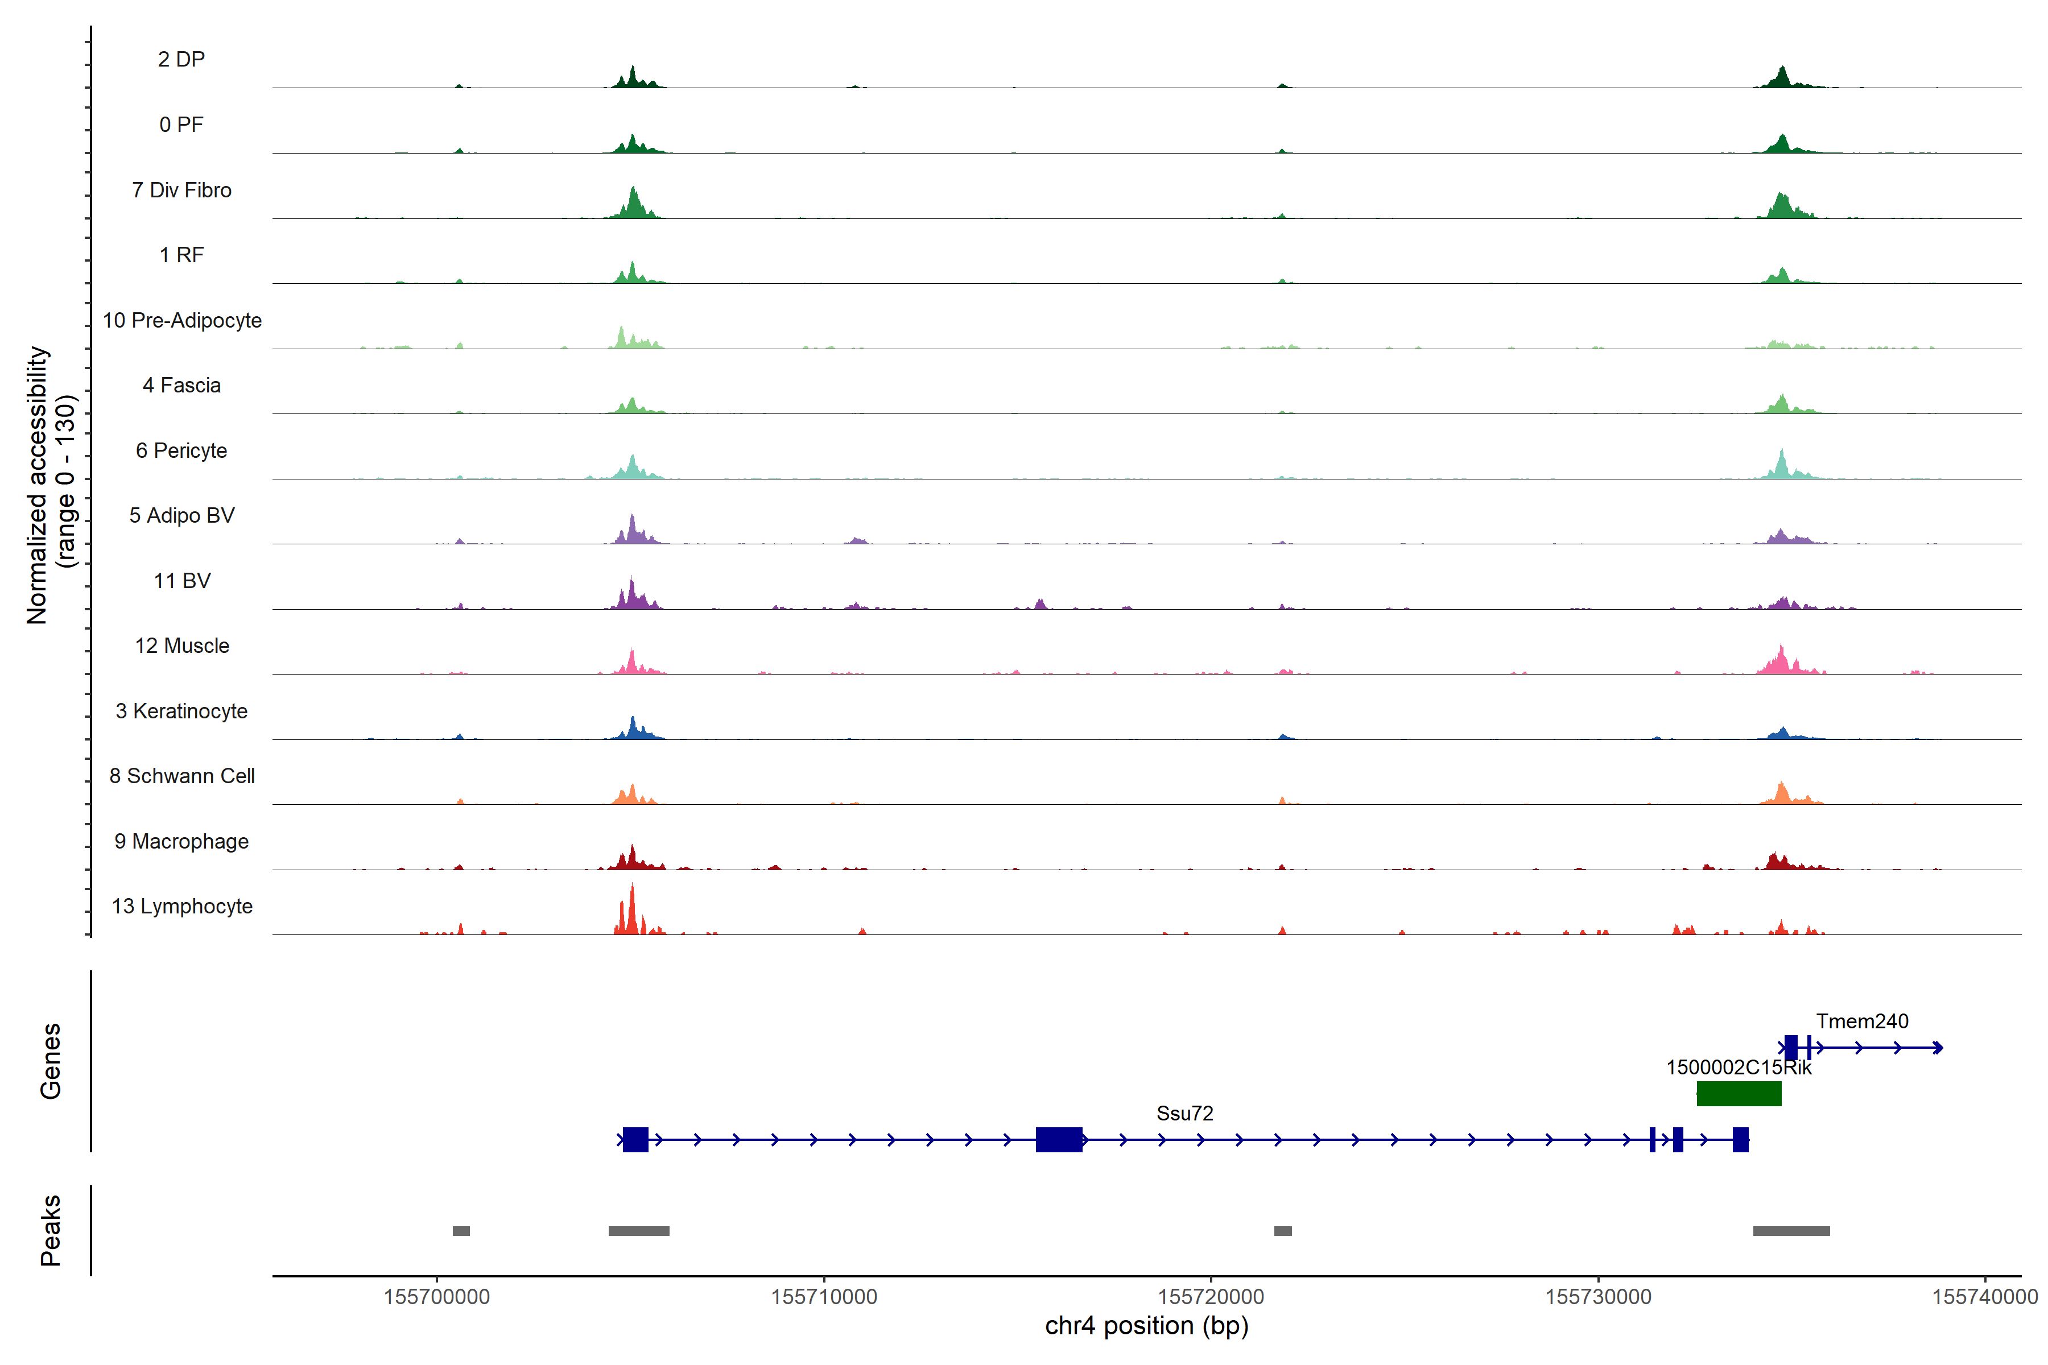Click the large middle Ssu72 exon block
The width and height of the screenshot is (2048, 1365).
(1059, 1140)
